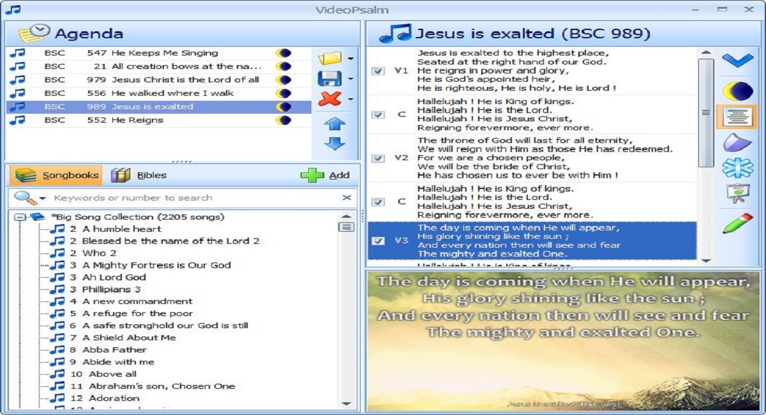Screen dimensions: 766x415
Task: Click the VideoPsalm app icon in title bar
Action: (x=12, y=10)
